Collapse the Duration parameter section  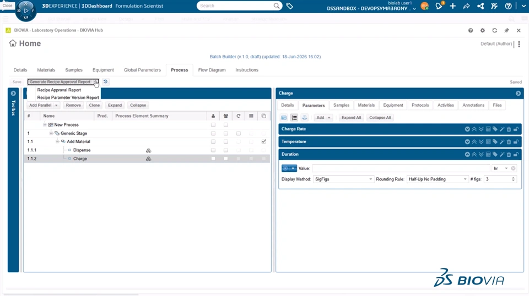tap(467, 154)
